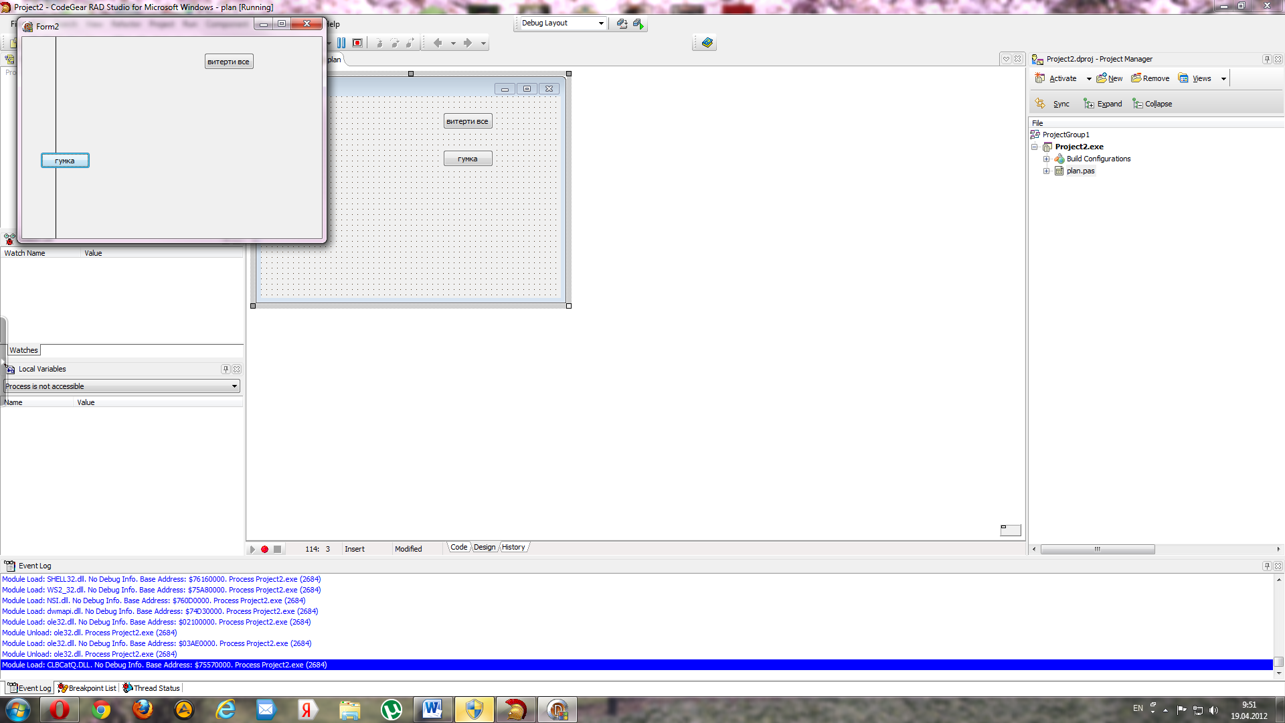Select the CLBCatQ.DLL module load log line

pos(636,665)
